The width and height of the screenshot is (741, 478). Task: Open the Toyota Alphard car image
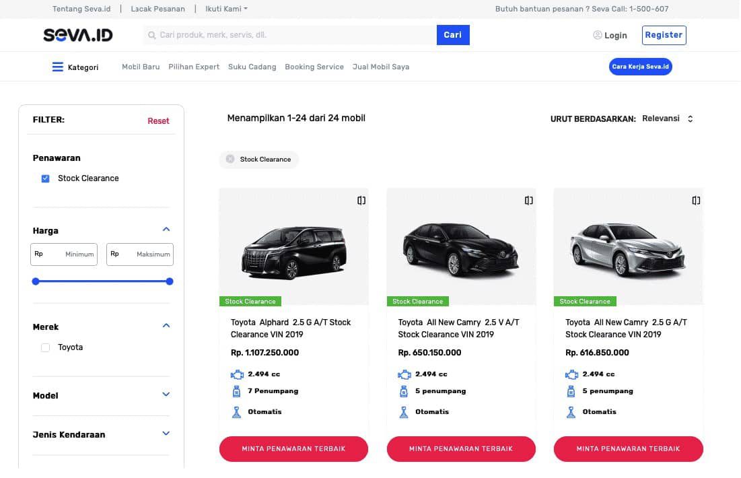294,253
